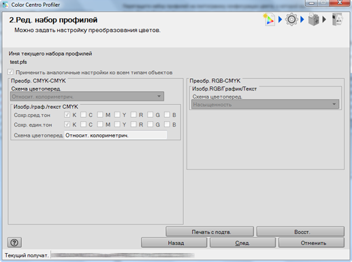The height and width of the screenshot is (262, 352).
Task: Toggle K checkbox in Сохр.сред.тон row
Action: [x=67, y=115]
